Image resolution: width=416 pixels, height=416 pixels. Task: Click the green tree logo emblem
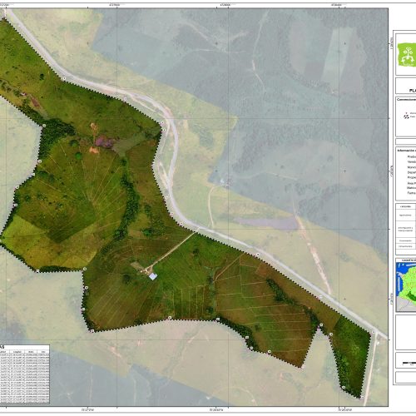pos(407,55)
